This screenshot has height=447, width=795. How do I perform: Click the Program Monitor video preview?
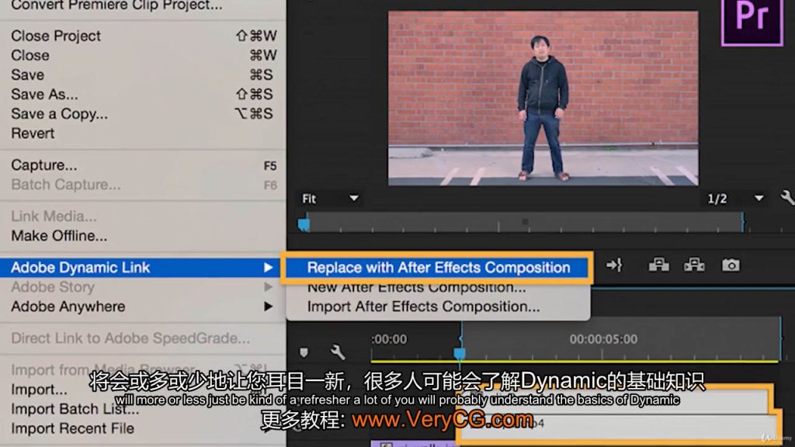(543, 99)
